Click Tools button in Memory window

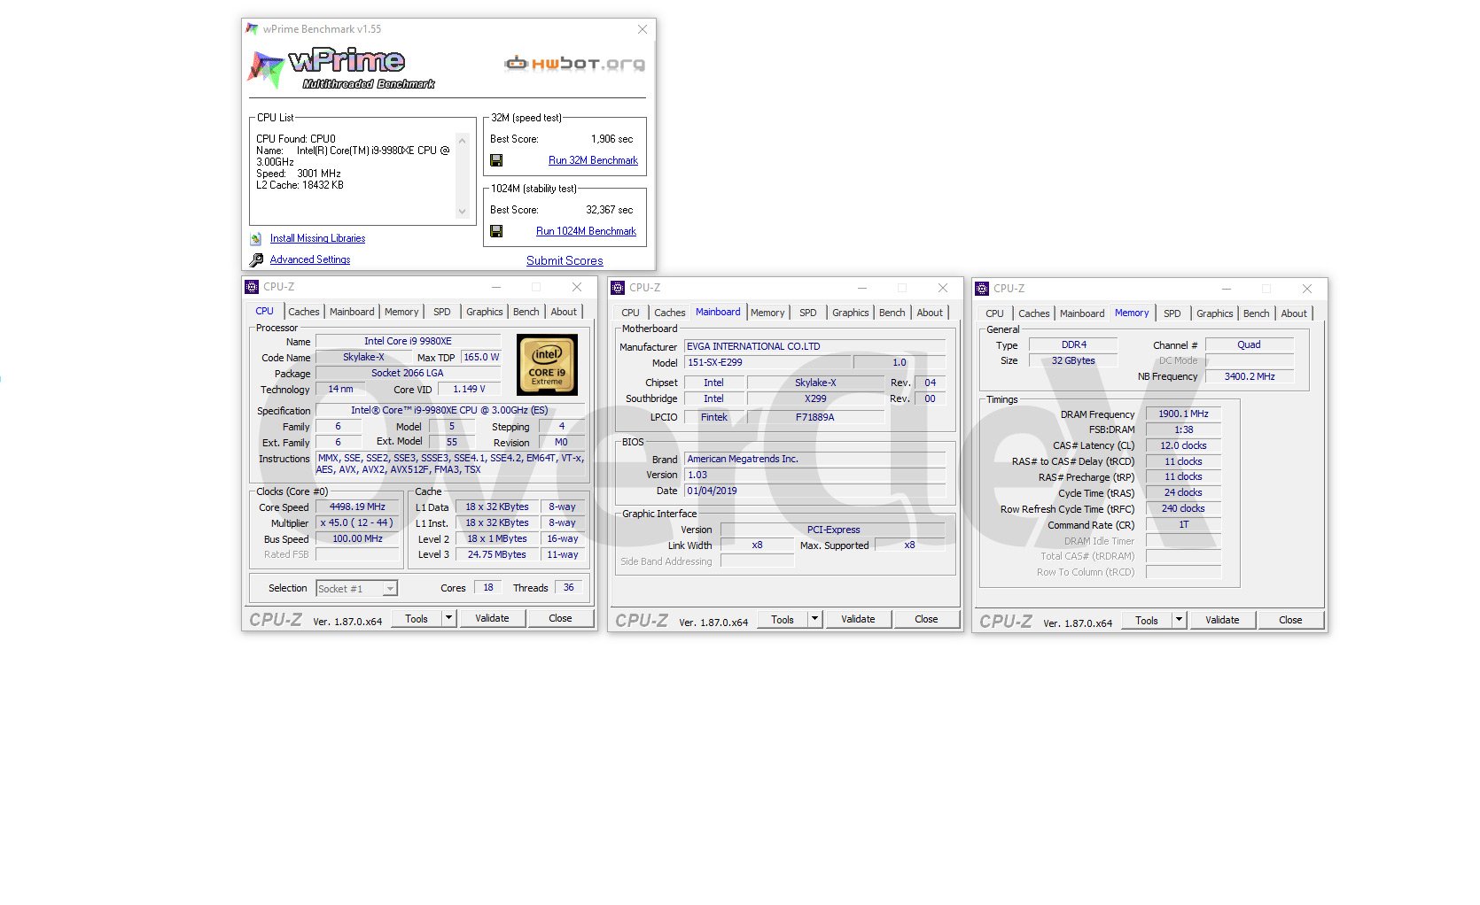click(x=1147, y=620)
